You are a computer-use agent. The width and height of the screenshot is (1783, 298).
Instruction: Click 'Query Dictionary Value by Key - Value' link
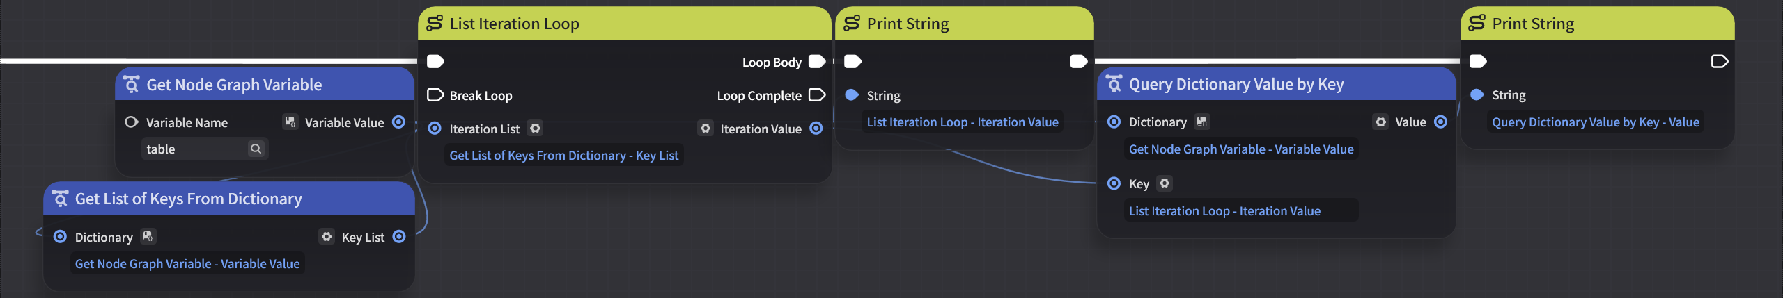[x=1595, y=122]
